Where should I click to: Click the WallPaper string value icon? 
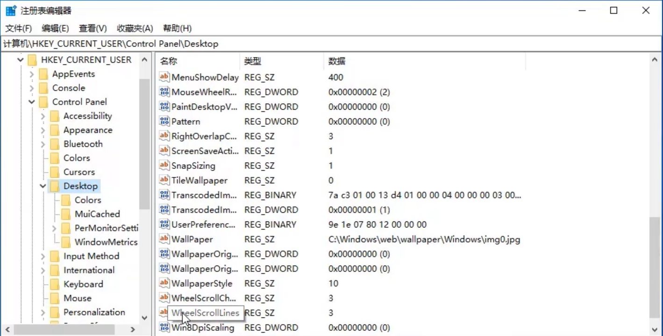164,239
